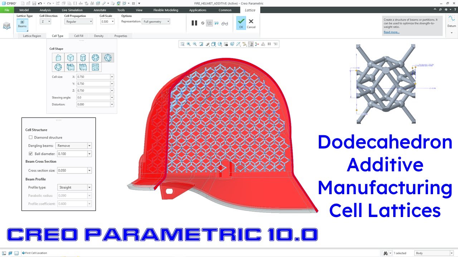Select the first cell shape icon
The image size is (458, 257).
click(58, 57)
